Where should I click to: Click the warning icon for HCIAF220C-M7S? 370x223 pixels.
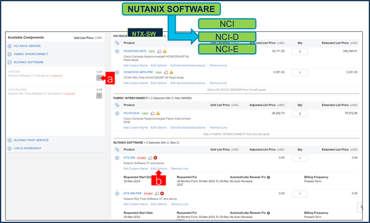(x=165, y=51)
